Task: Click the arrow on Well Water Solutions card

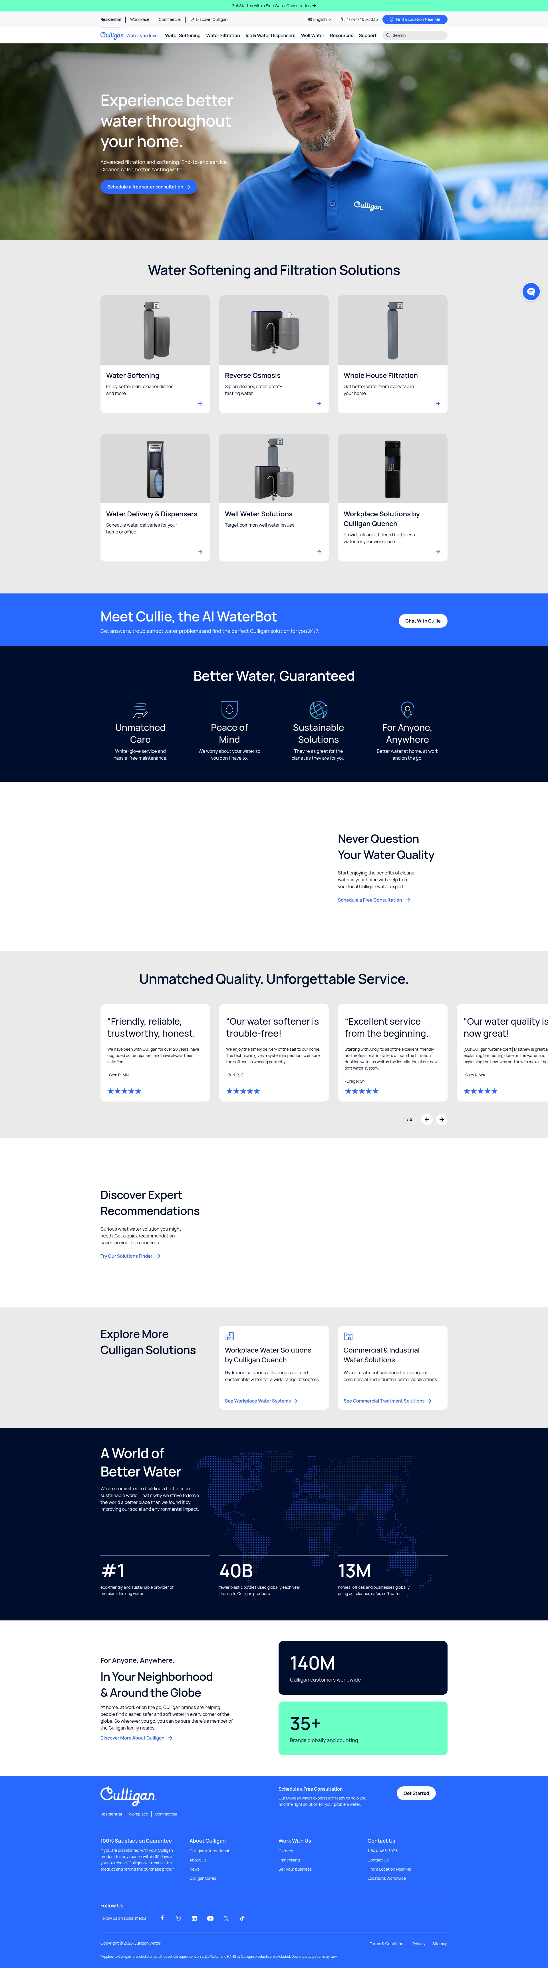Action: click(x=319, y=551)
